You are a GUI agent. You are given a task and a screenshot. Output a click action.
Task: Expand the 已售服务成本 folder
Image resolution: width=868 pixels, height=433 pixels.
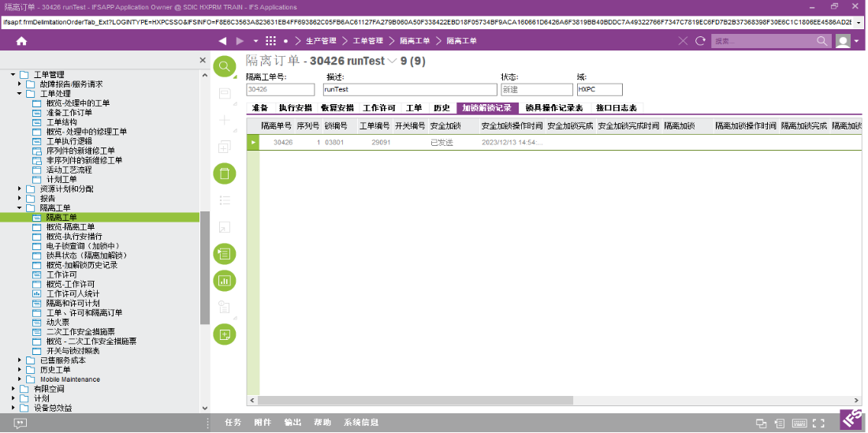coord(20,360)
